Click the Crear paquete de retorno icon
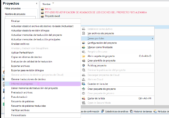 click(83, 93)
